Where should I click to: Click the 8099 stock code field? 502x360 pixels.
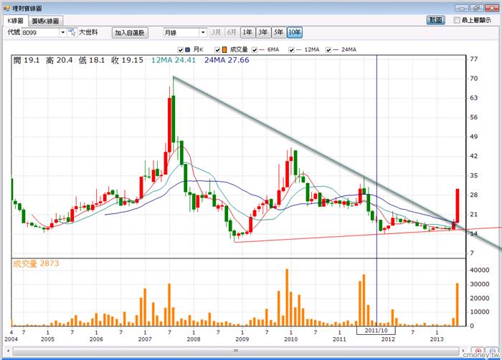click(x=40, y=33)
